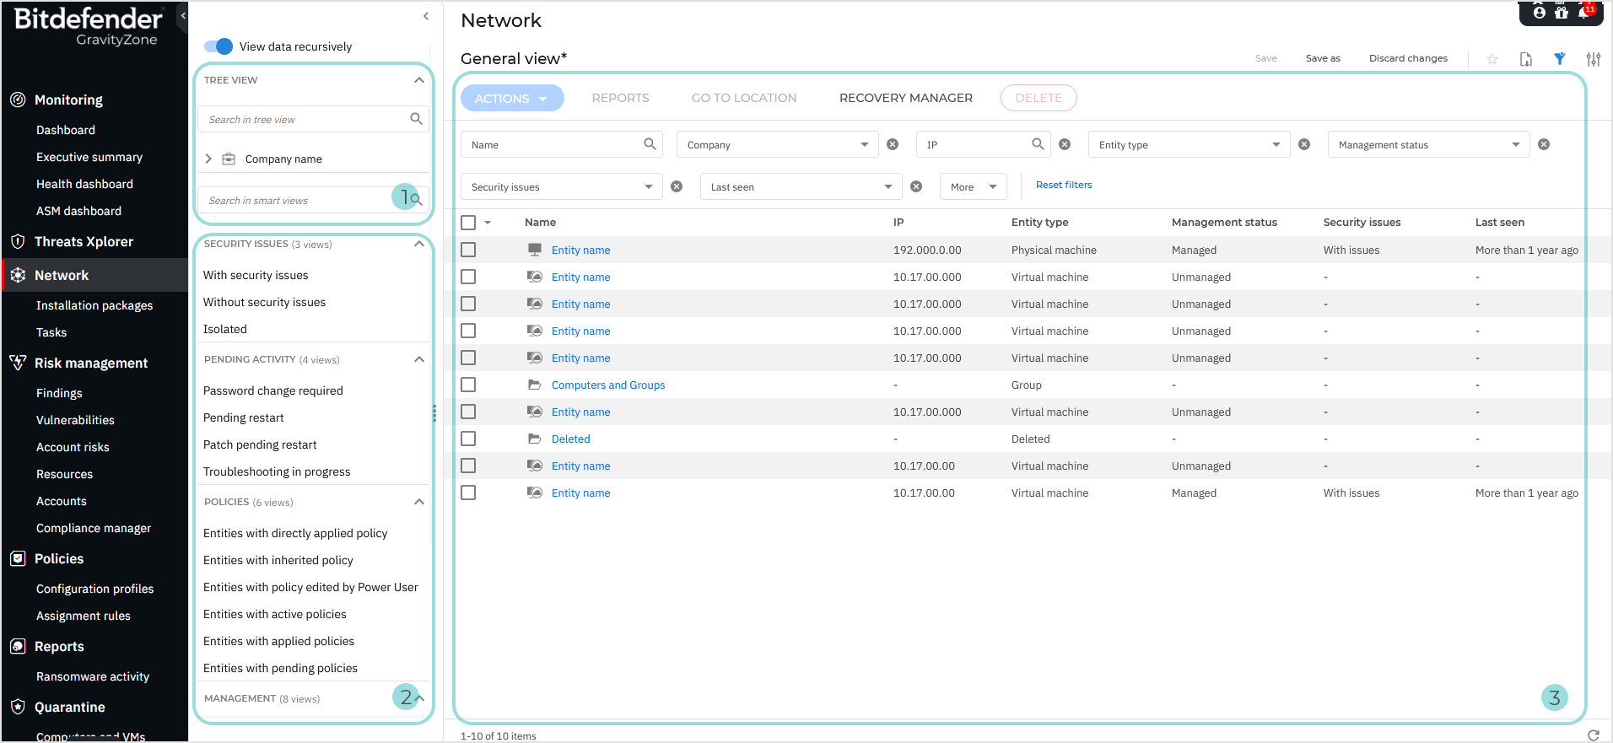1613x743 pixels.
Task: Open the More filters dropdown
Action: pyautogui.click(x=974, y=186)
